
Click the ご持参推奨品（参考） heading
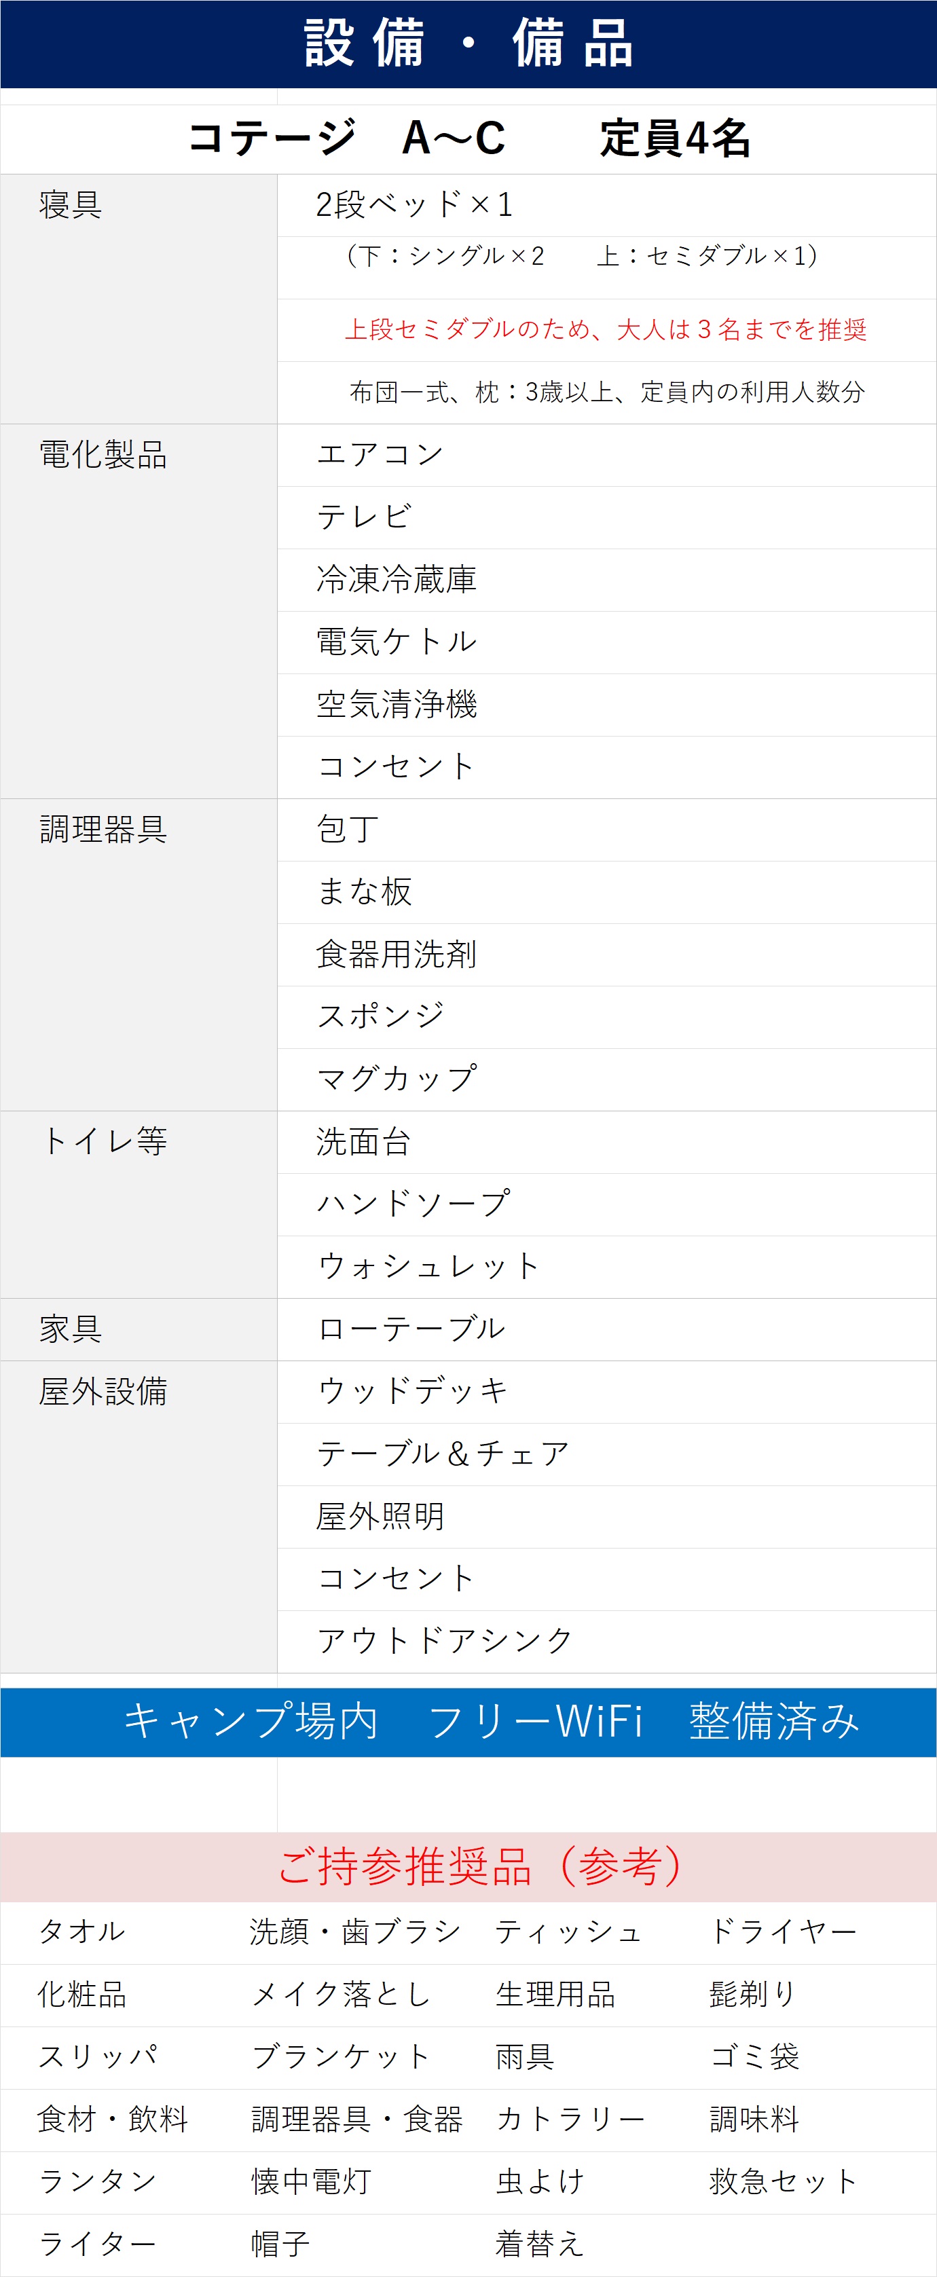(x=479, y=1866)
